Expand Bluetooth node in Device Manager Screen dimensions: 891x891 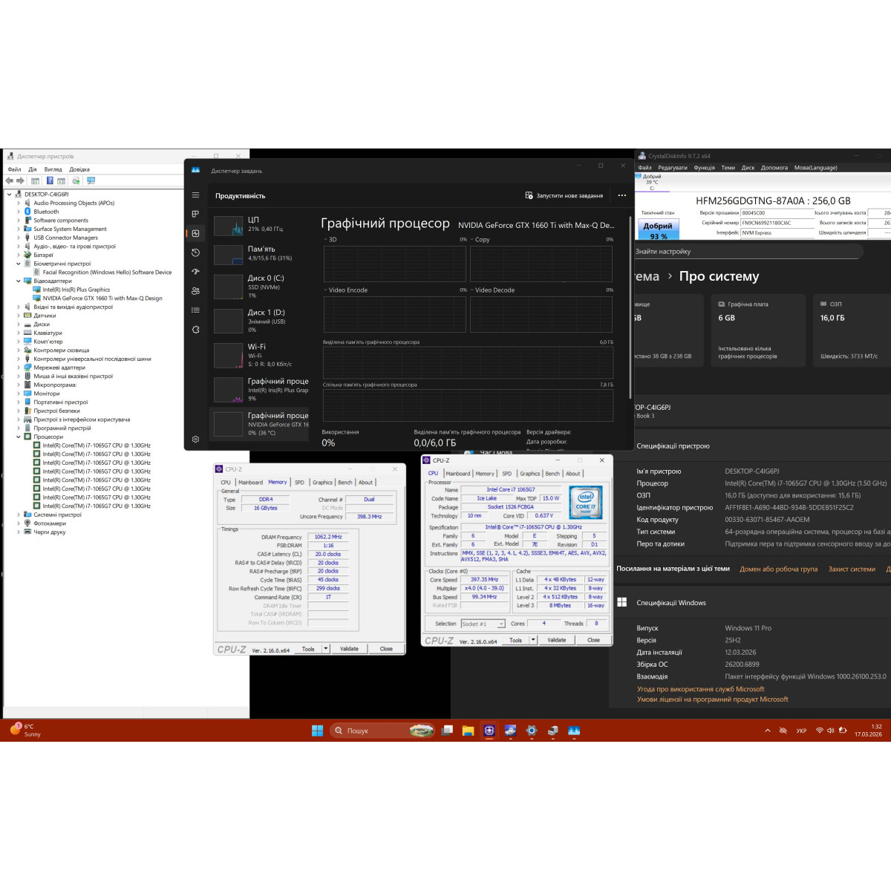(x=19, y=212)
